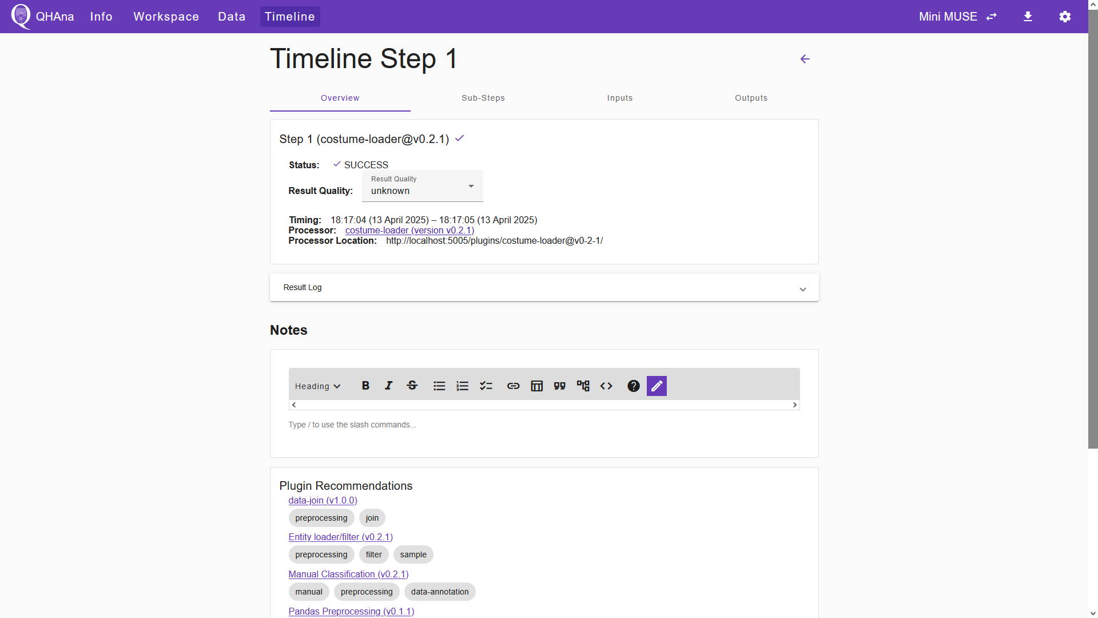Insert a block quote in notes
1098x618 pixels.
(x=560, y=386)
